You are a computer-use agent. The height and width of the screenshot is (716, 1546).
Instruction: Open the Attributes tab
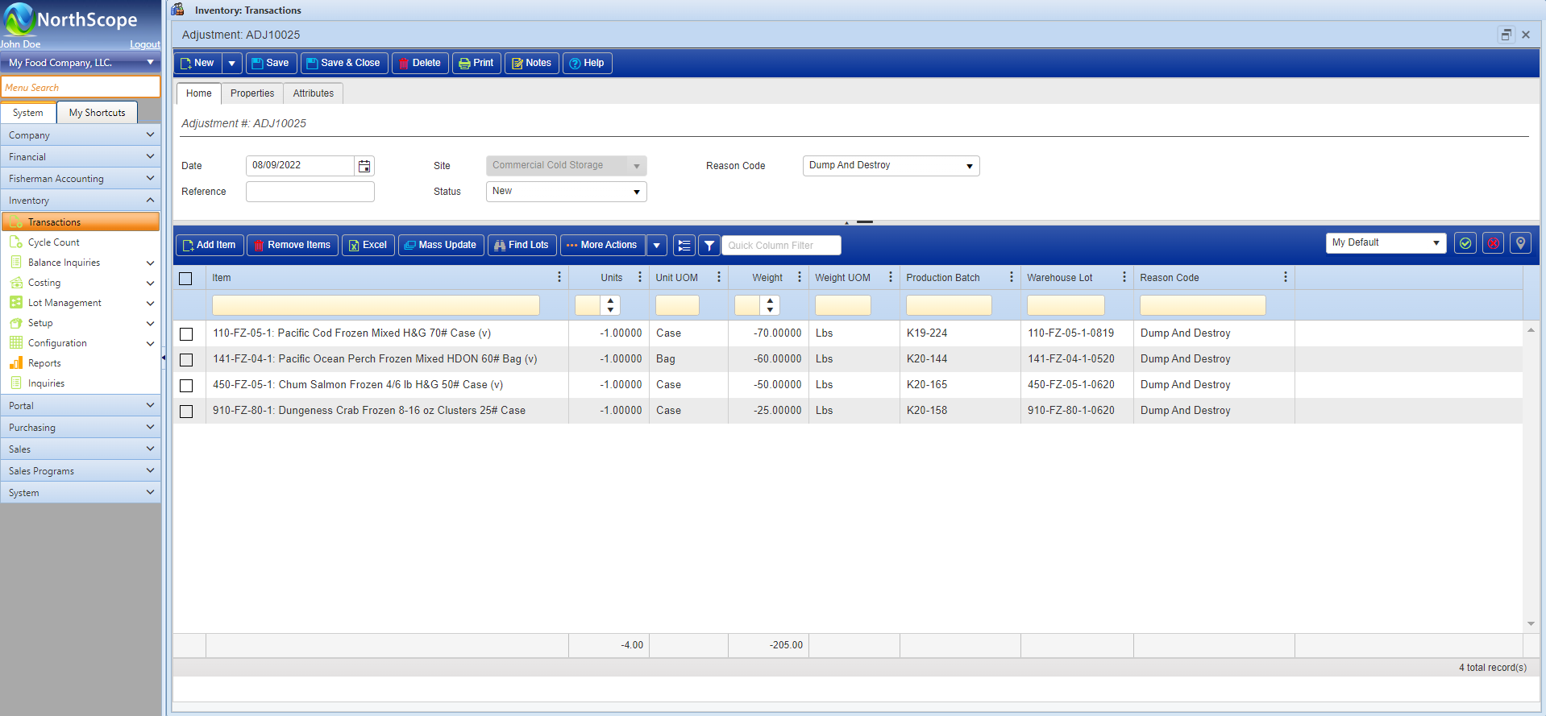(x=314, y=93)
